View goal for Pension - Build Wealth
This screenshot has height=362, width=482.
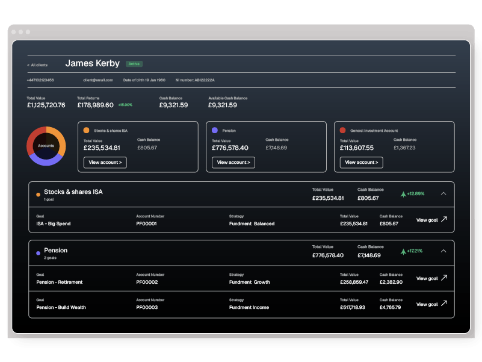click(431, 304)
